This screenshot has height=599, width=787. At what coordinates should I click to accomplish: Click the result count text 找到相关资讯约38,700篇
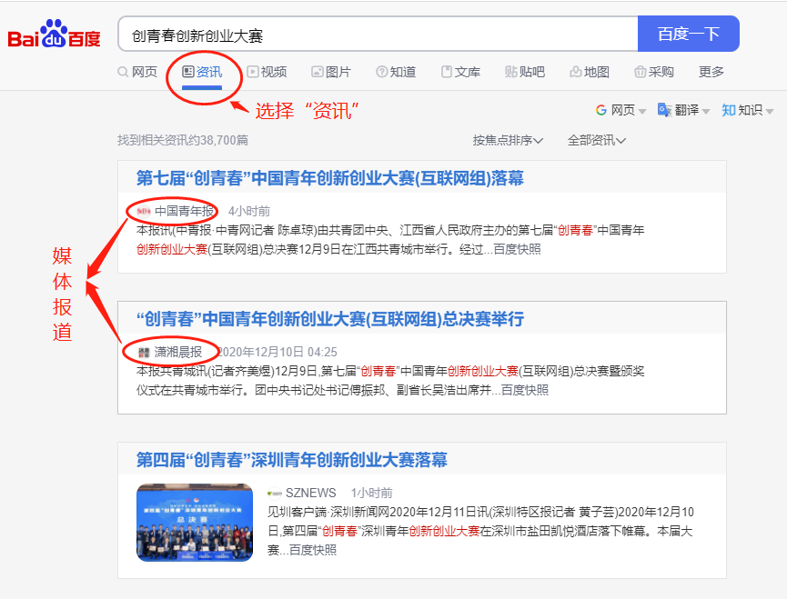click(183, 140)
